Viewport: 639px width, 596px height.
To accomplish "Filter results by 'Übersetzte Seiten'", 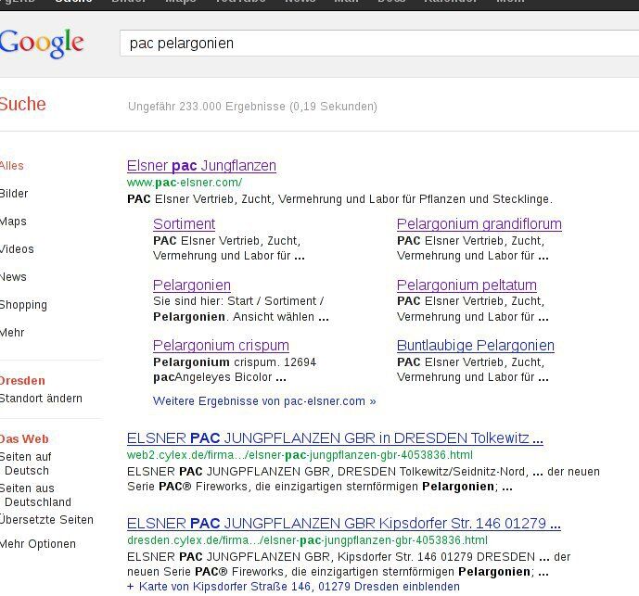I will click(x=46, y=520).
